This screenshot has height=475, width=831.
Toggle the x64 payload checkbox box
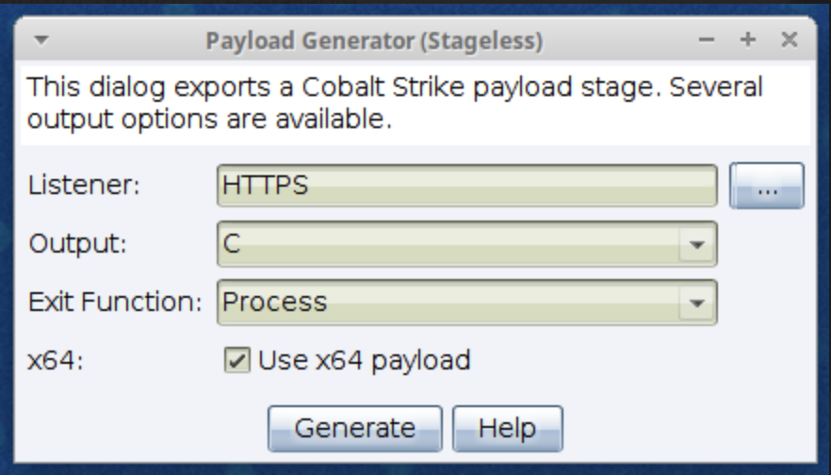point(239,360)
